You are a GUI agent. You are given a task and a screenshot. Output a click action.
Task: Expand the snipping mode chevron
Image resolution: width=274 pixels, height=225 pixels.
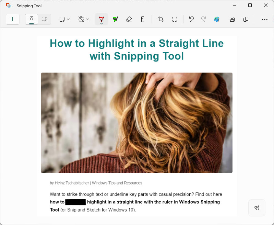pyautogui.click(x=68, y=19)
